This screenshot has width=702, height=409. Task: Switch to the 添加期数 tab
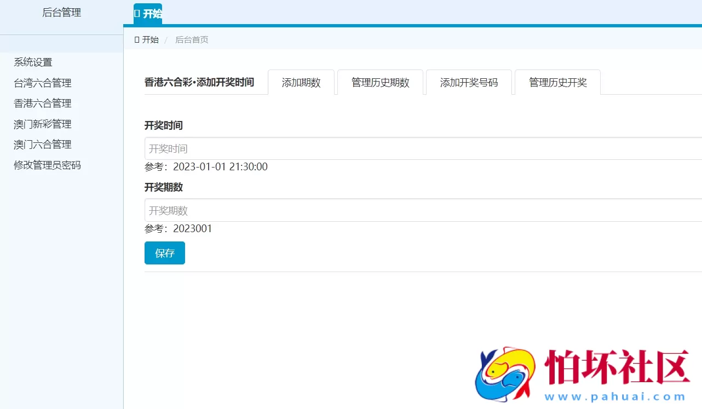[301, 82]
